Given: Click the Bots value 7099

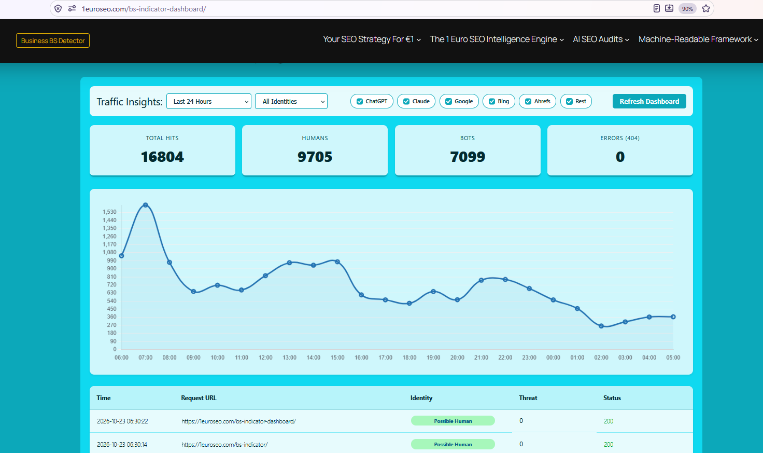Looking at the screenshot, I should (x=468, y=157).
